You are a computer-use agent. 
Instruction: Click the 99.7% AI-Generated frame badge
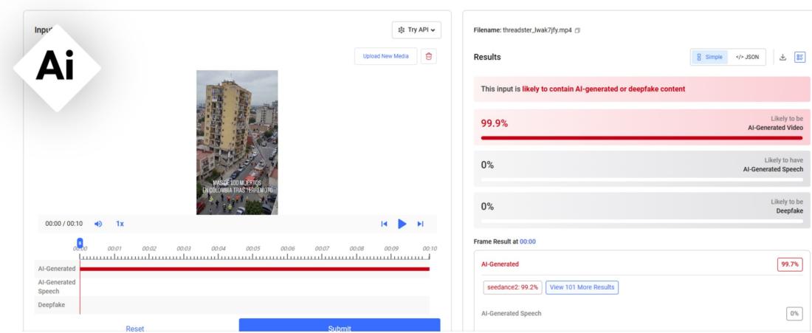click(x=790, y=264)
